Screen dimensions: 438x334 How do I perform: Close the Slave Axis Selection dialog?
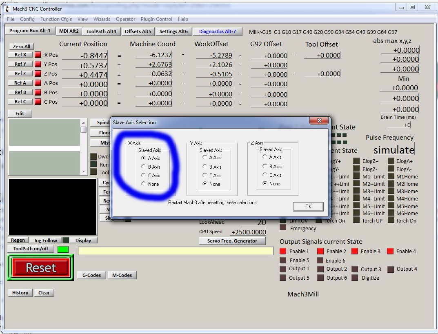(319, 120)
